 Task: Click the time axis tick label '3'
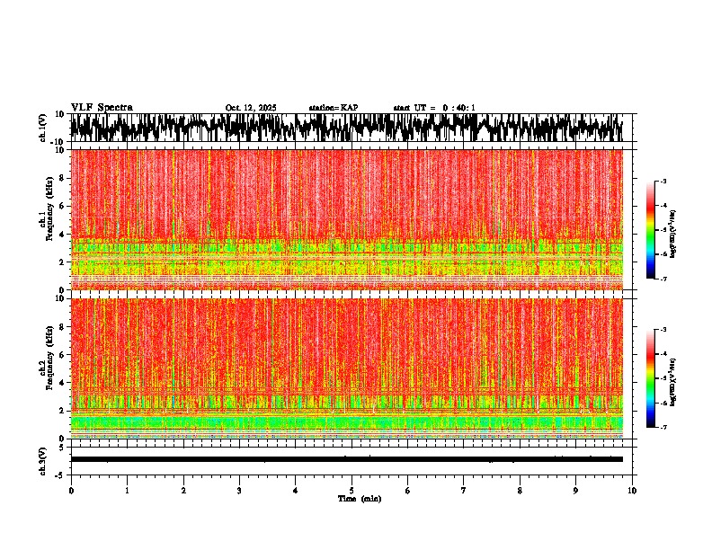(239, 491)
